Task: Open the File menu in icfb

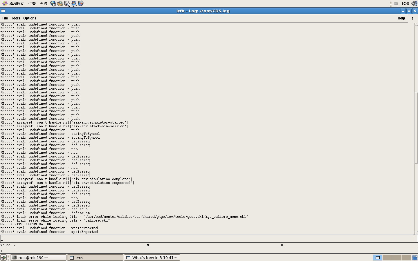Action: 5,18
